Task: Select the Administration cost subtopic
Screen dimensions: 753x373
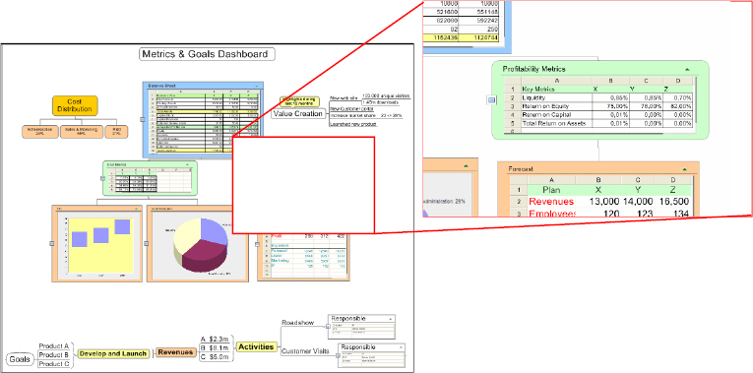Action: coord(39,132)
